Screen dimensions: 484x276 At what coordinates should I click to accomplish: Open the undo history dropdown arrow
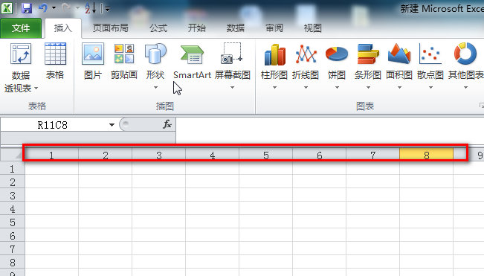click(54, 7)
